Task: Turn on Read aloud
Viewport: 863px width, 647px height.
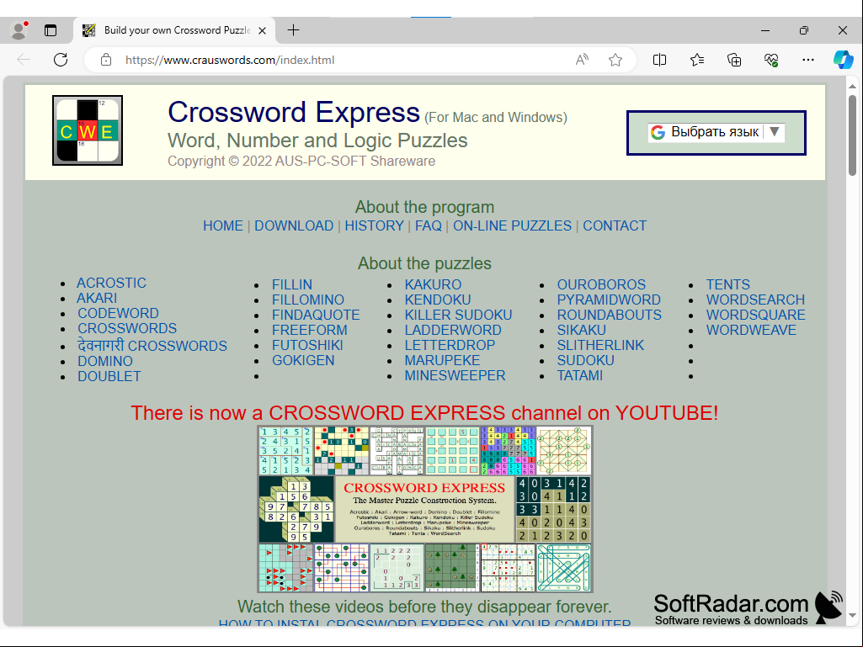Action: coord(582,60)
